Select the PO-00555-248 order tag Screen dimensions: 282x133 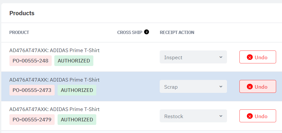31,61
